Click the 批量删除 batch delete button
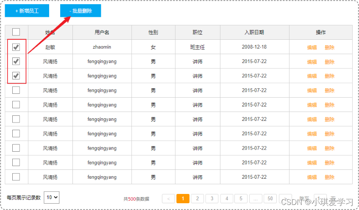This screenshot has height=210, width=359. [81, 11]
